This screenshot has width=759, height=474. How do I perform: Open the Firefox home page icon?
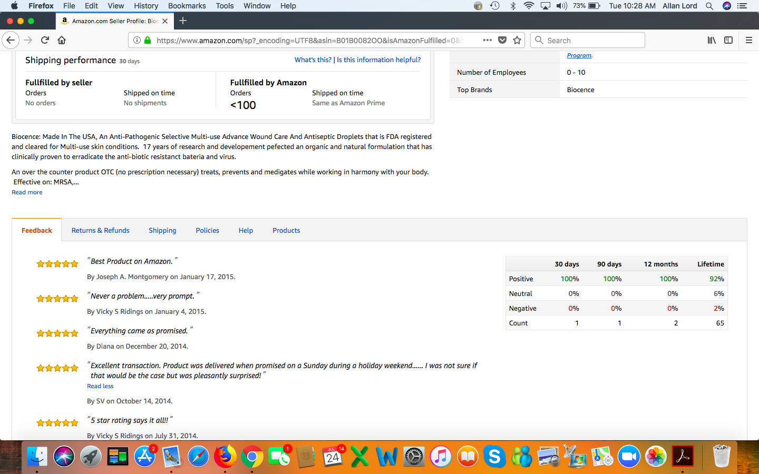click(x=62, y=40)
